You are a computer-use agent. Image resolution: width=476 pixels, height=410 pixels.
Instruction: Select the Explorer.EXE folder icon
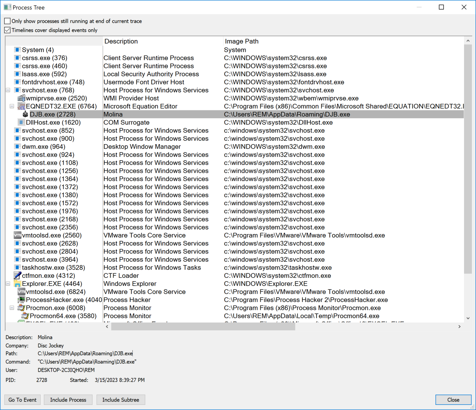[x=17, y=284]
